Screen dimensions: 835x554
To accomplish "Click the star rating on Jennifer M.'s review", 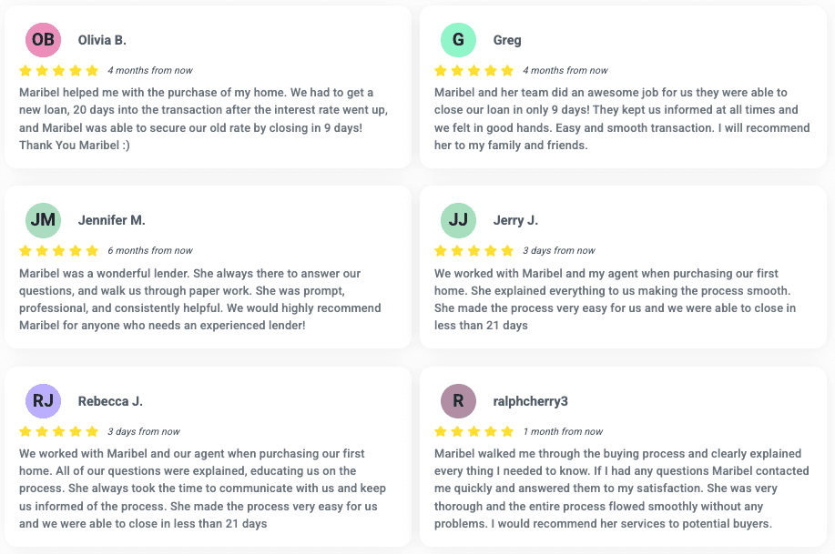I will (58, 251).
